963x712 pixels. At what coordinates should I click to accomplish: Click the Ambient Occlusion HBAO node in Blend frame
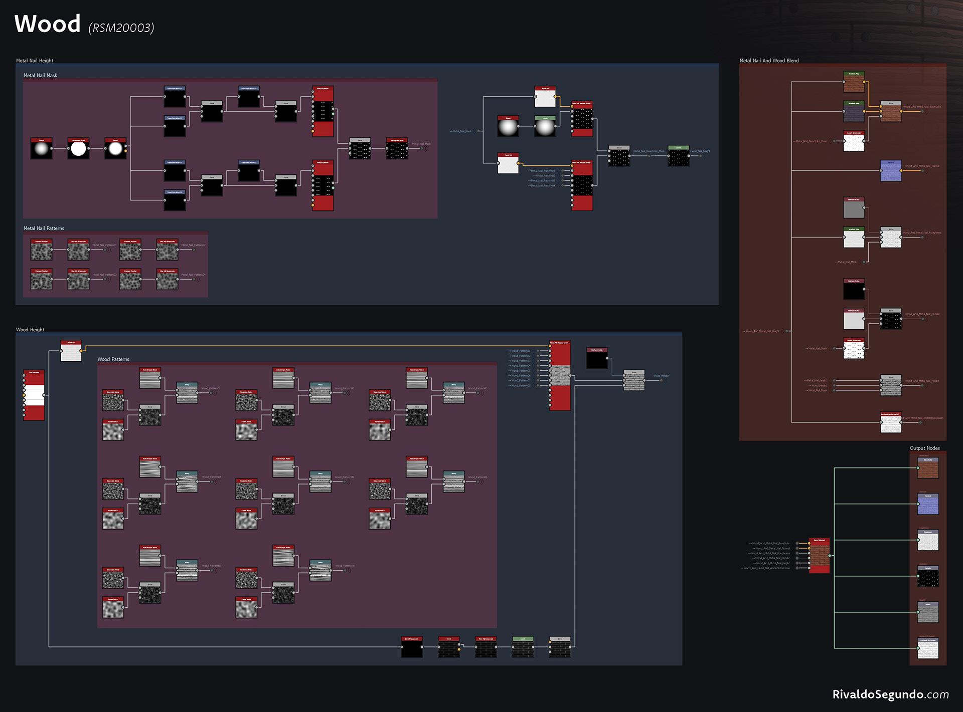[x=891, y=422]
